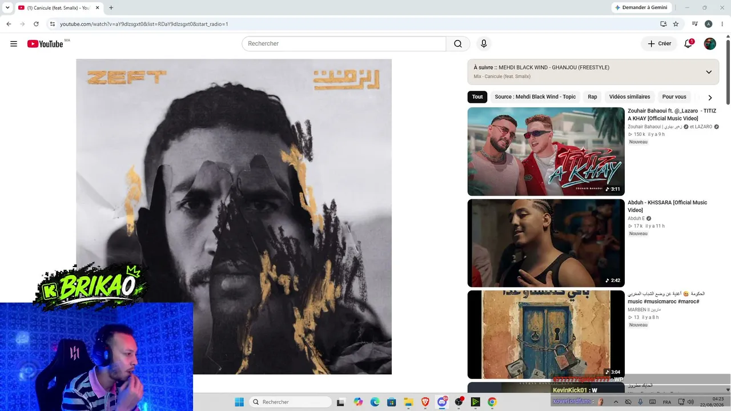The height and width of the screenshot is (411, 731).
Task: Start voice search with the microphone
Action: [484, 44]
